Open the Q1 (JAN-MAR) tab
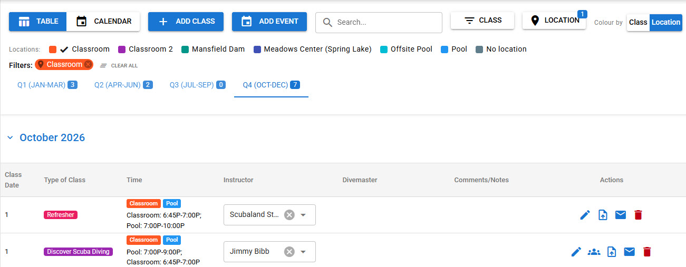Image resolution: width=686 pixels, height=267 pixels. (47, 85)
